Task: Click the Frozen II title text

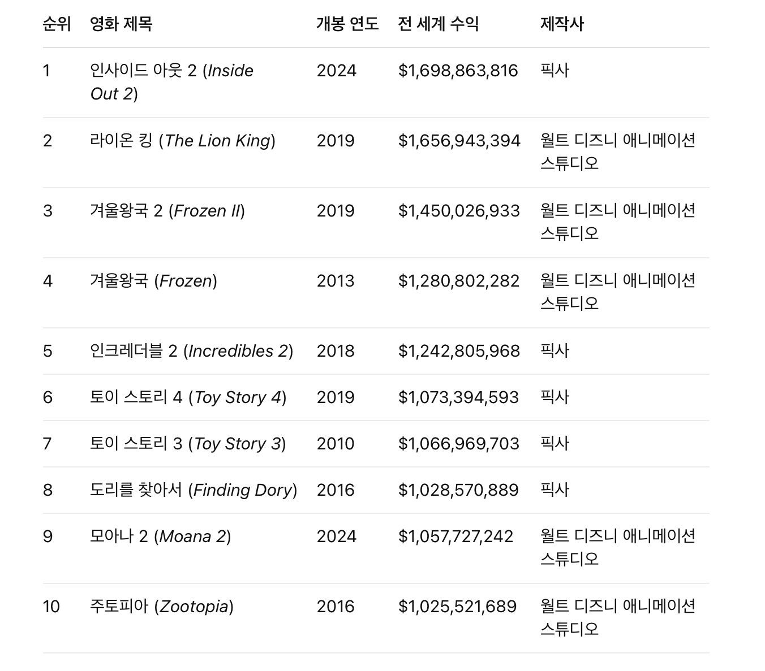Action: [167, 211]
